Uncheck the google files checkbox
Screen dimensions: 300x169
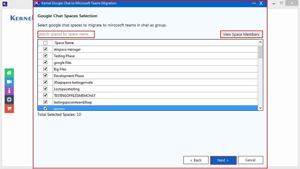45,62
